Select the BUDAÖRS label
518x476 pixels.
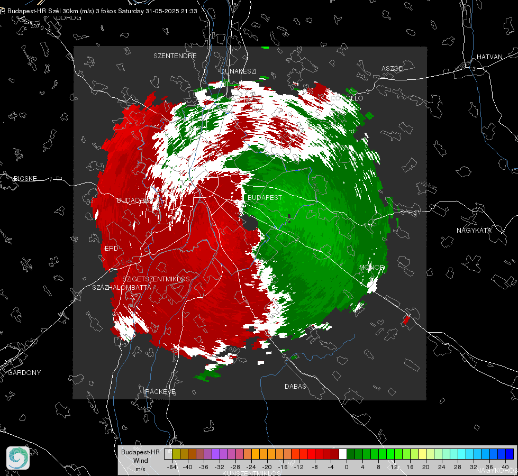coord(133,200)
